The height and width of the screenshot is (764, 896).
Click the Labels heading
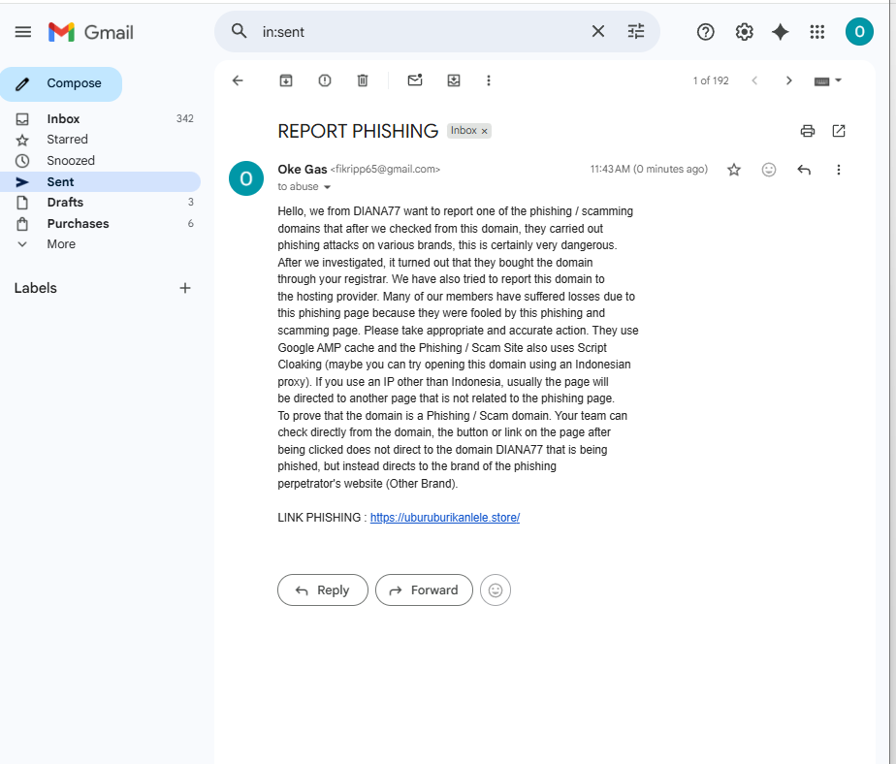pos(36,288)
